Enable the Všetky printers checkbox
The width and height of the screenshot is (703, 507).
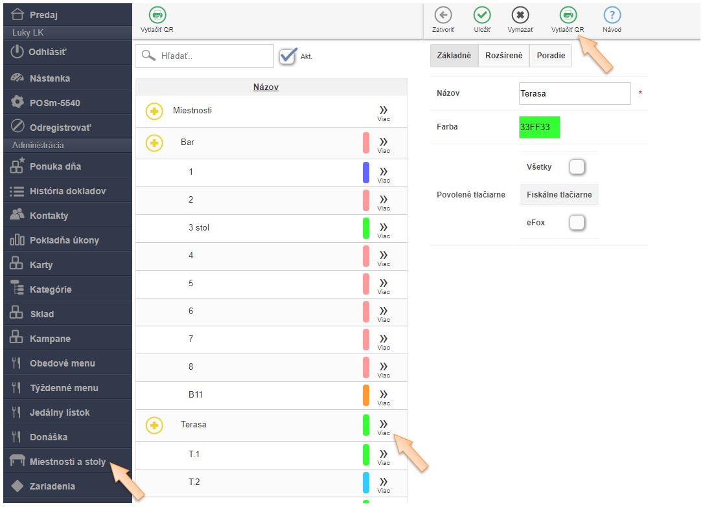click(x=576, y=167)
